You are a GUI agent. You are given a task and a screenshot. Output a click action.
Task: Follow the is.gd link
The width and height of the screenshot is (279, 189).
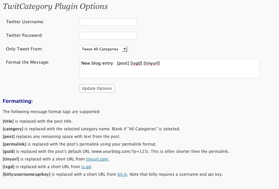pos(86,167)
